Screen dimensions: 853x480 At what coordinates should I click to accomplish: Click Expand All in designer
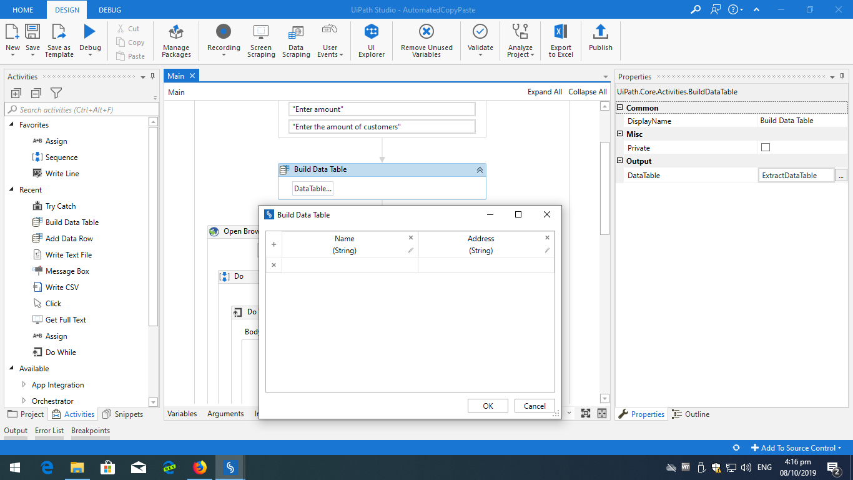[545, 92]
